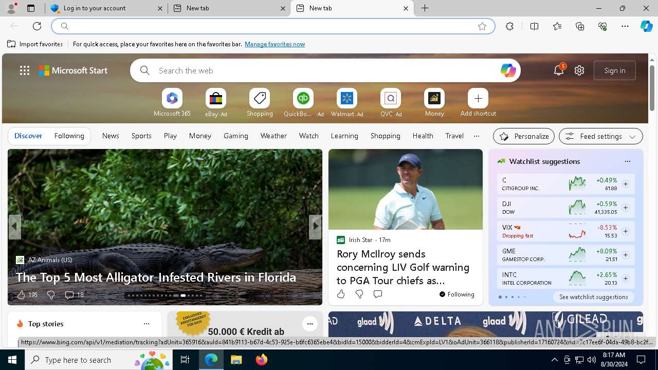The height and width of the screenshot is (370, 658).
Task: Open Watchlist suggestions options menu
Action: (x=628, y=161)
